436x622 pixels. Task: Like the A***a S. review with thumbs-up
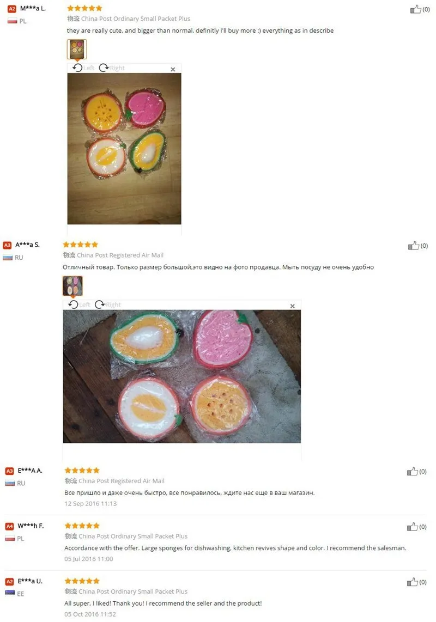pos(413,246)
